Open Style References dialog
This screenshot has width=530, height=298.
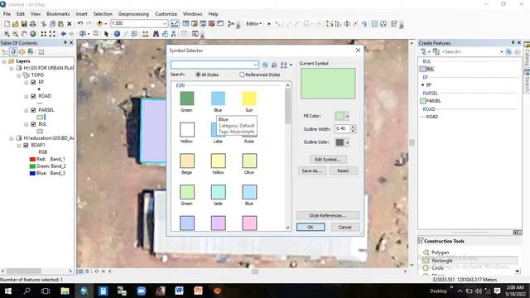coord(328,215)
